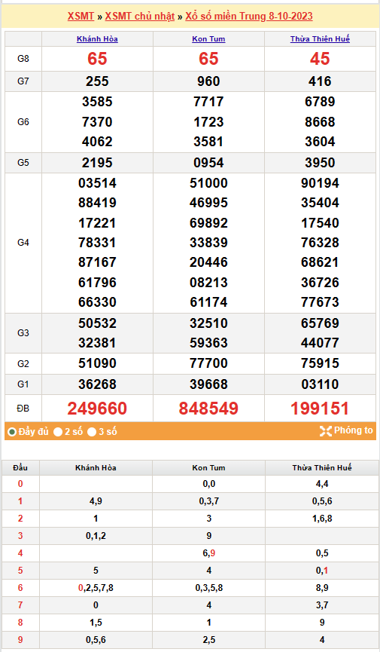Screen dimensions: 380x652
Task: Click the G2 number 51090
Action: tap(97, 363)
